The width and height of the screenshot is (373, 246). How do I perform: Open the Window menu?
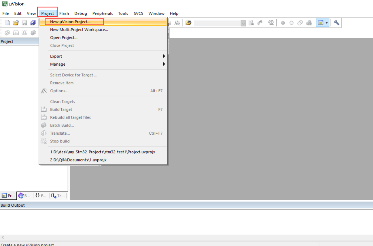pos(156,13)
